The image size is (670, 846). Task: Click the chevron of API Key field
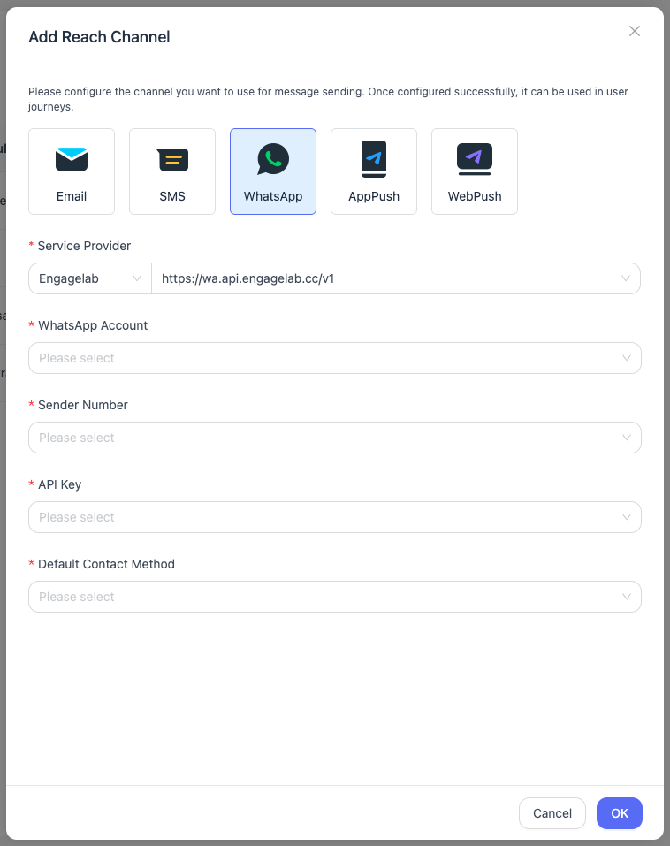click(x=627, y=517)
